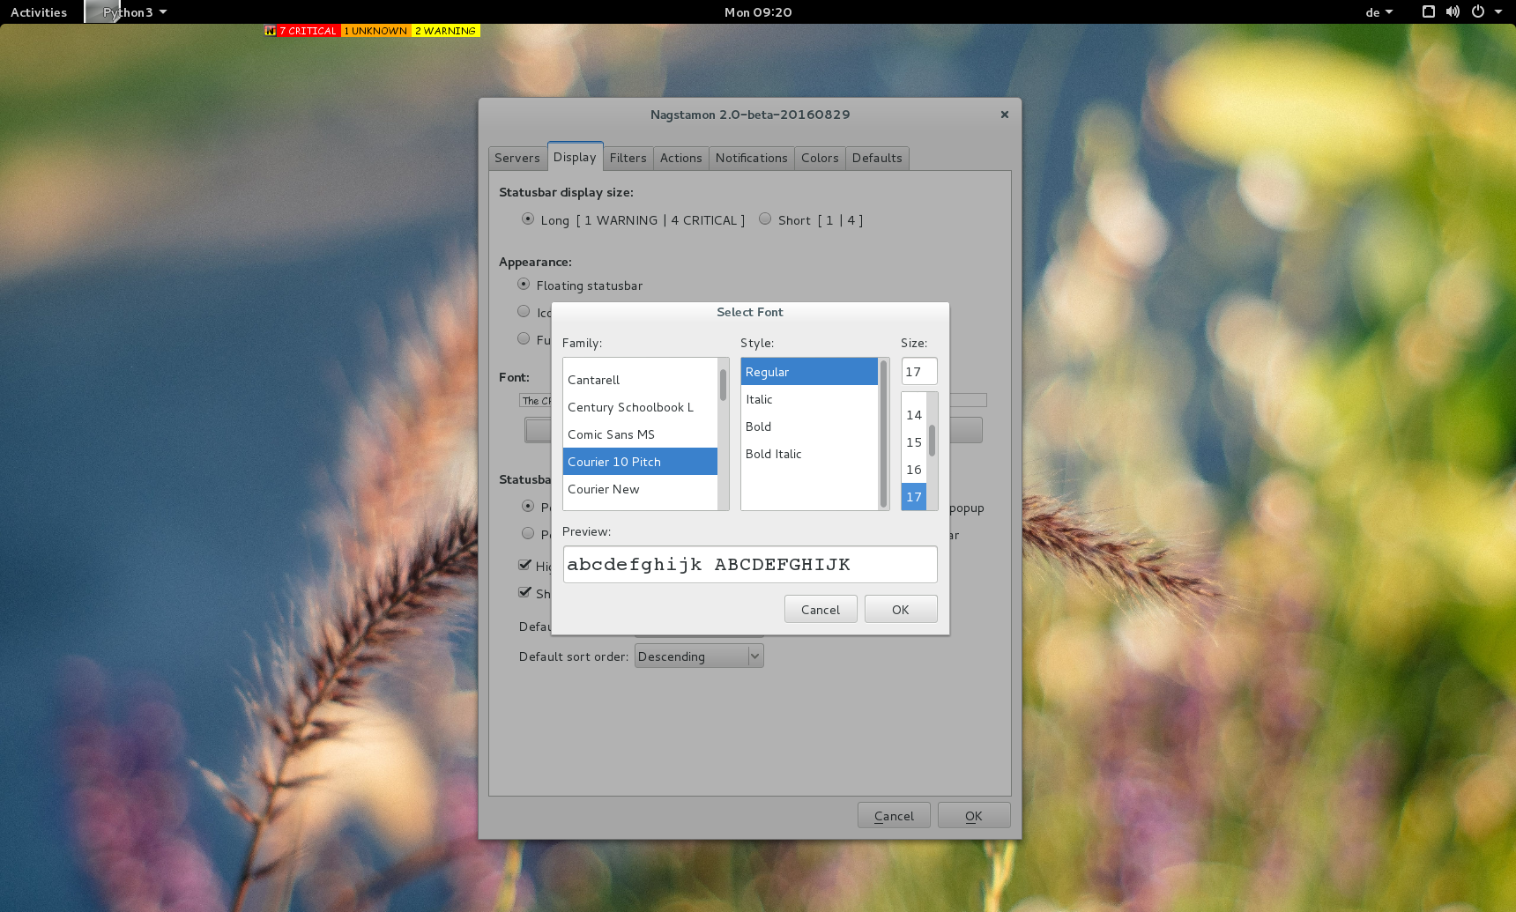This screenshot has height=912, width=1516.
Task: Click the font Size input field
Action: tap(918, 372)
